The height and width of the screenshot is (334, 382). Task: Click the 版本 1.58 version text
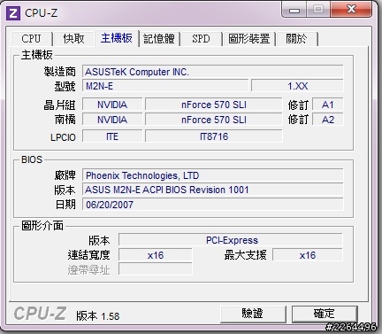click(98, 316)
